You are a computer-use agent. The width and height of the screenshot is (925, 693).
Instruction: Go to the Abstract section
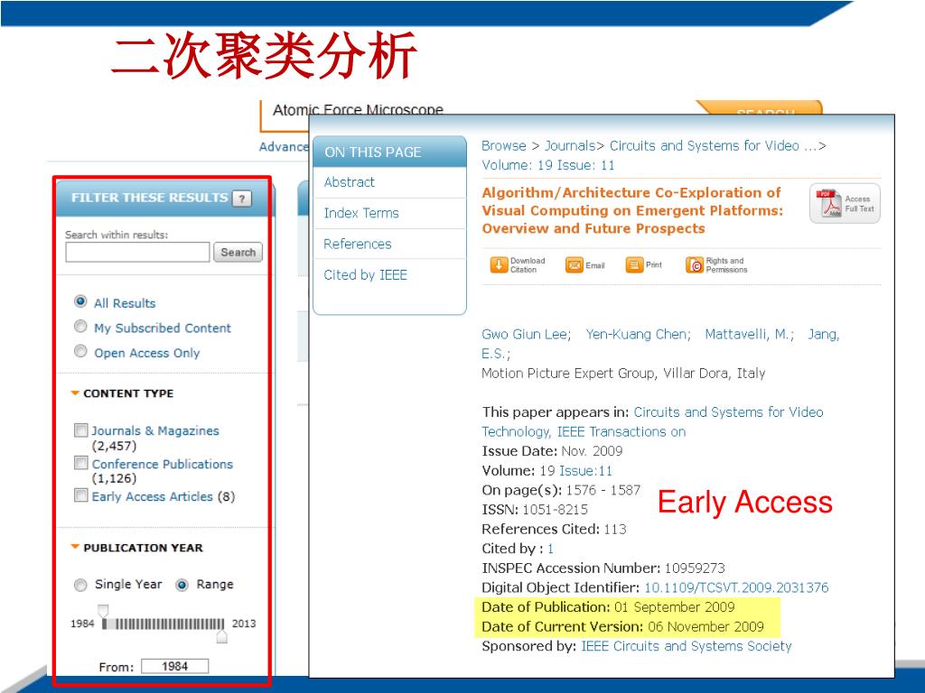coord(350,182)
